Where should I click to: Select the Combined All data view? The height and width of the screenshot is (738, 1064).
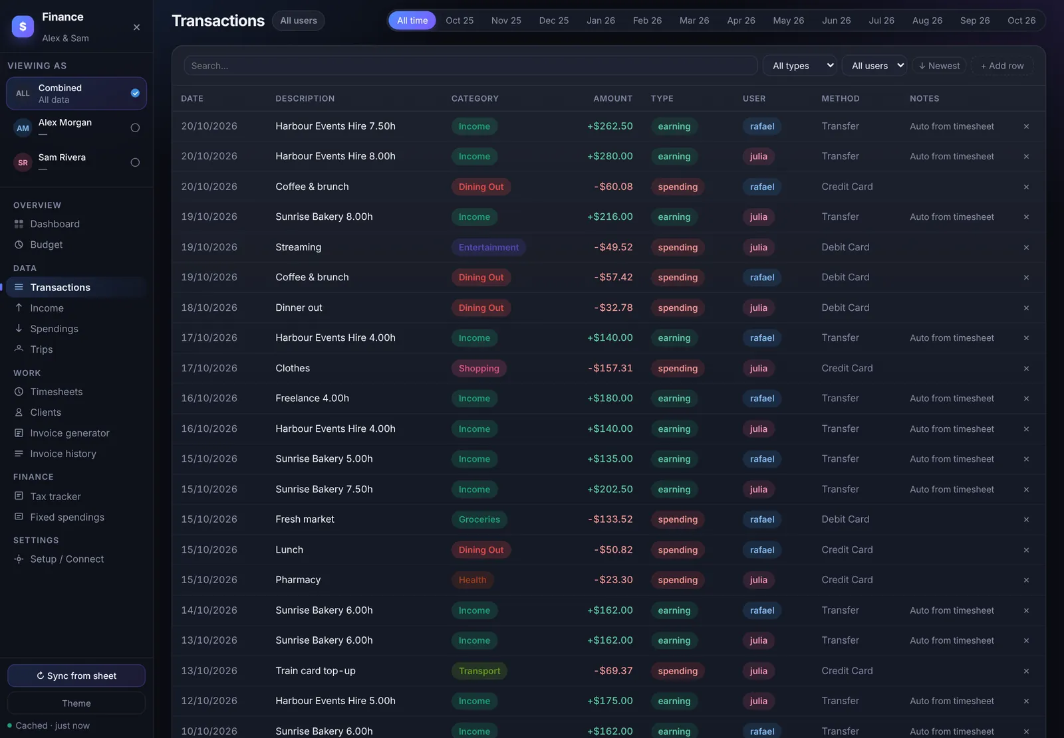coord(76,94)
